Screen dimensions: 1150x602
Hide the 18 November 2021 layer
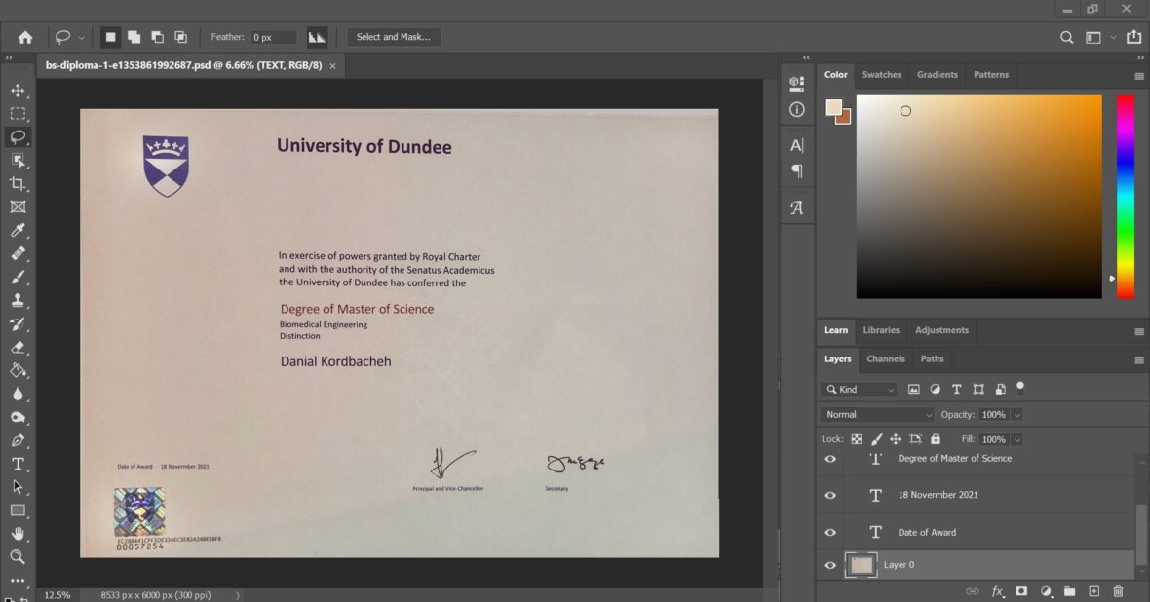click(x=830, y=495)
